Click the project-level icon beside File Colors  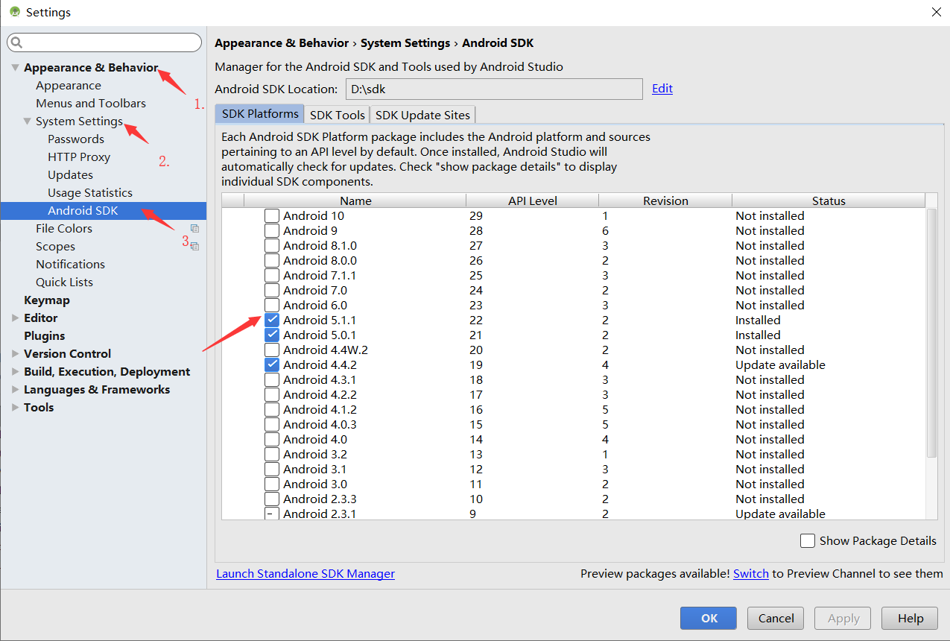(194, 229)
